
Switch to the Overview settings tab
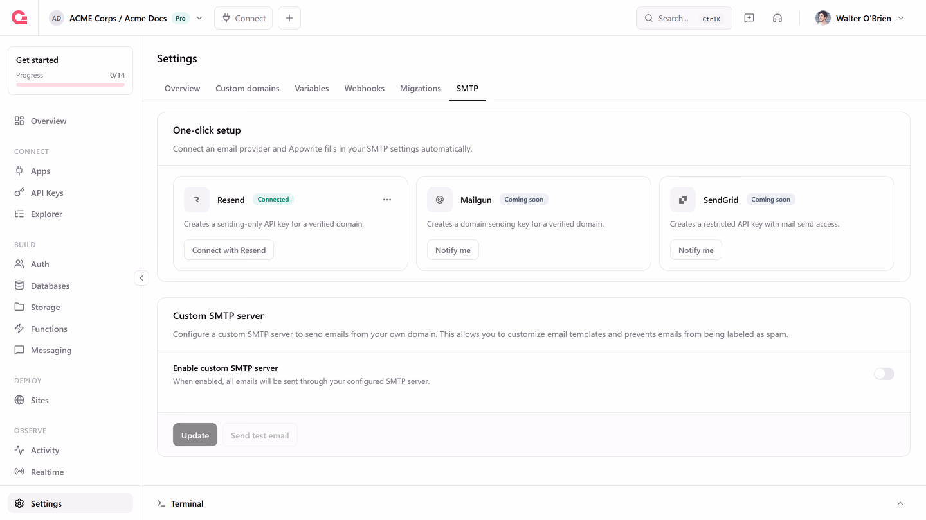(x=182, y=88)
